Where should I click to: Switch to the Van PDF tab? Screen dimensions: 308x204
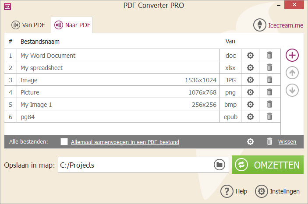(x=28, y=25)
